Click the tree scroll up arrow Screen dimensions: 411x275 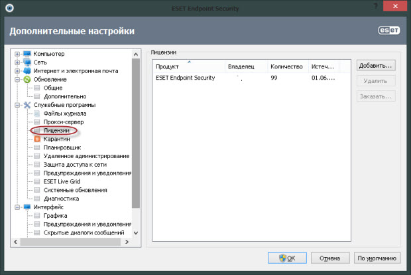click(136, 54)
